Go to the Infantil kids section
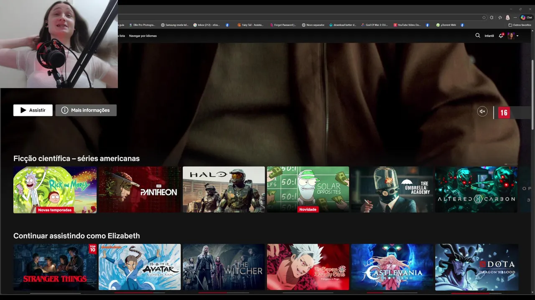 (489, 36)
